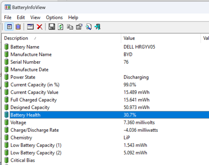Click the 5.092 mWh value

(135, 153)
